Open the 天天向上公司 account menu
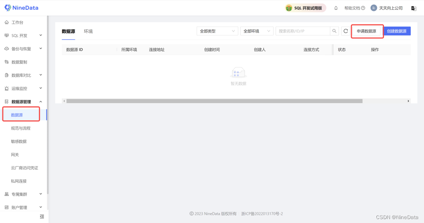The width and height of the screenshot is (424, 223). point(387,8)
